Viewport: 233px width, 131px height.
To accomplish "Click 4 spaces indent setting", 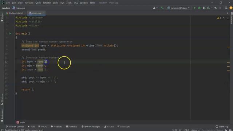I will (195, 130).
